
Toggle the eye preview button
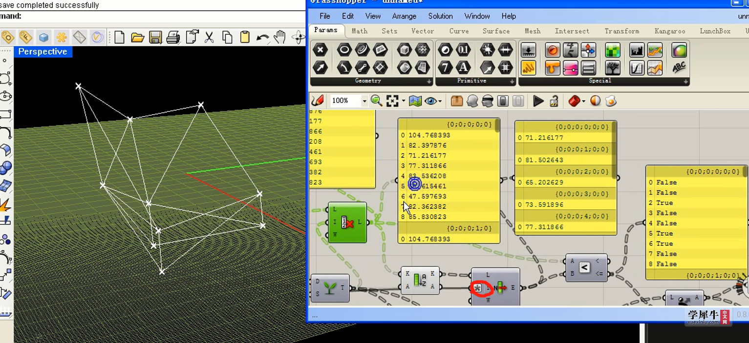pyautogui.click(x=430, y=101)
